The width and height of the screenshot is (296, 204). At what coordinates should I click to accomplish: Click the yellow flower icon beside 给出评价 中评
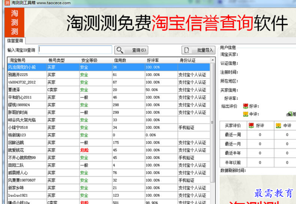point(245,114)
